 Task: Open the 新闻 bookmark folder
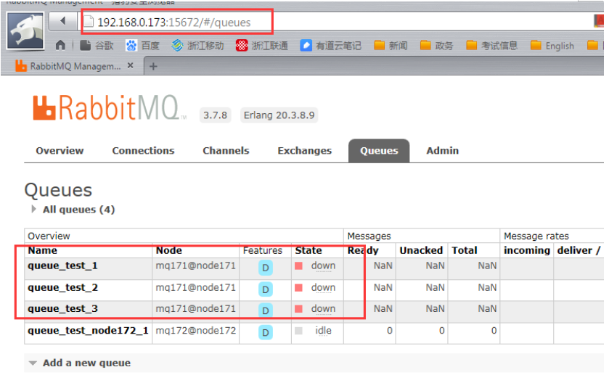pos(391,46)
